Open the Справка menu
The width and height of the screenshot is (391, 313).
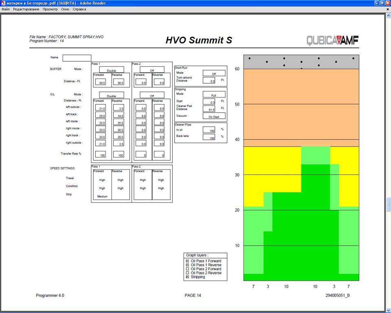[x=79, y=9]
